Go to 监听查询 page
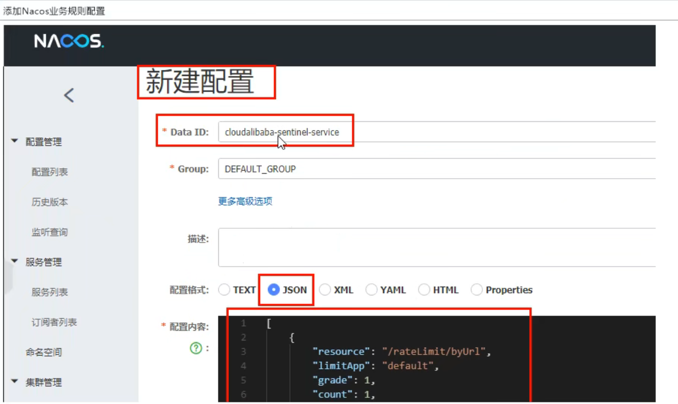Image resolution: width=678 pixels, height=404 pixels. [50, 232]
